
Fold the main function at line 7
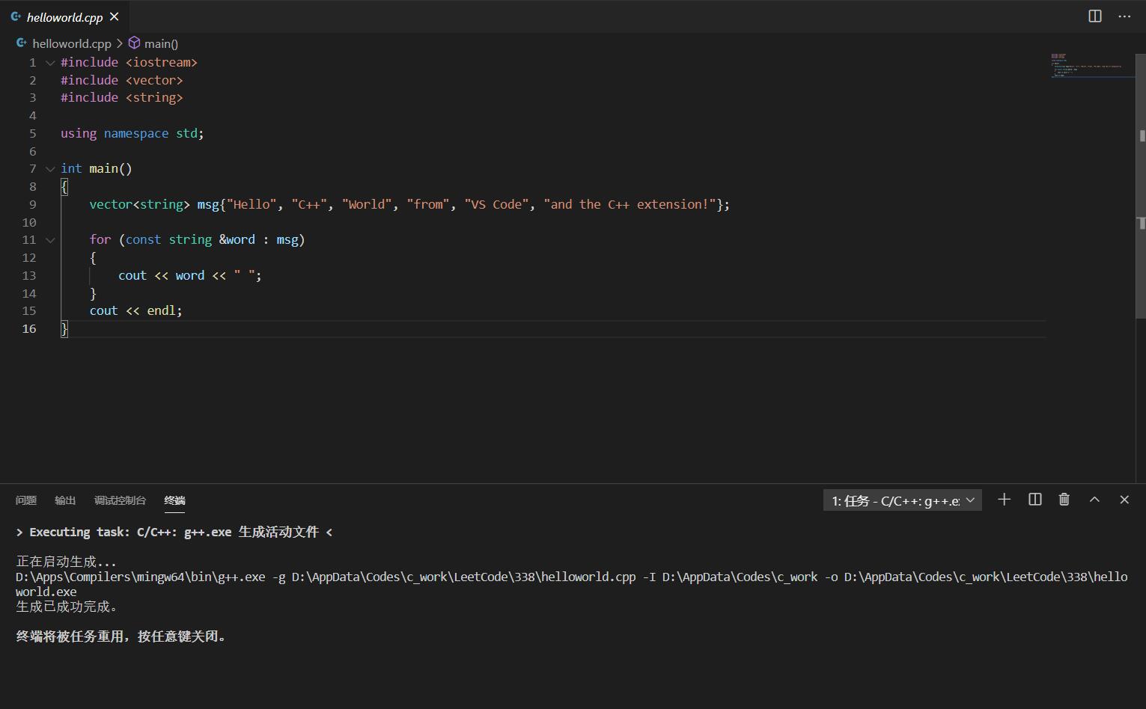tap(50, 169)
